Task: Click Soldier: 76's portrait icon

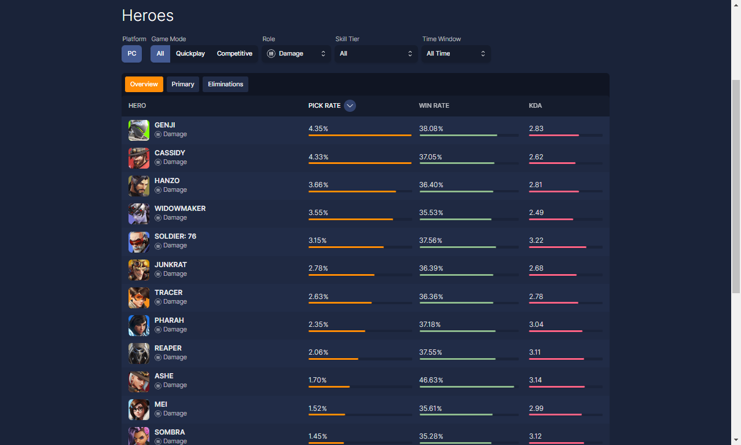Action: click(x=139, y=242)
